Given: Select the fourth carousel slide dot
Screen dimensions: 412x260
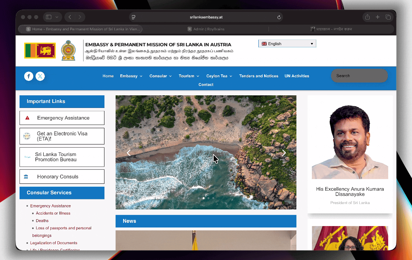Looking at the screenshot, I should tap(213, 198).
